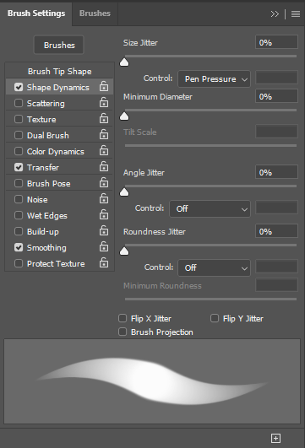Lock the Color Dynamics setting

pos(104,150)
